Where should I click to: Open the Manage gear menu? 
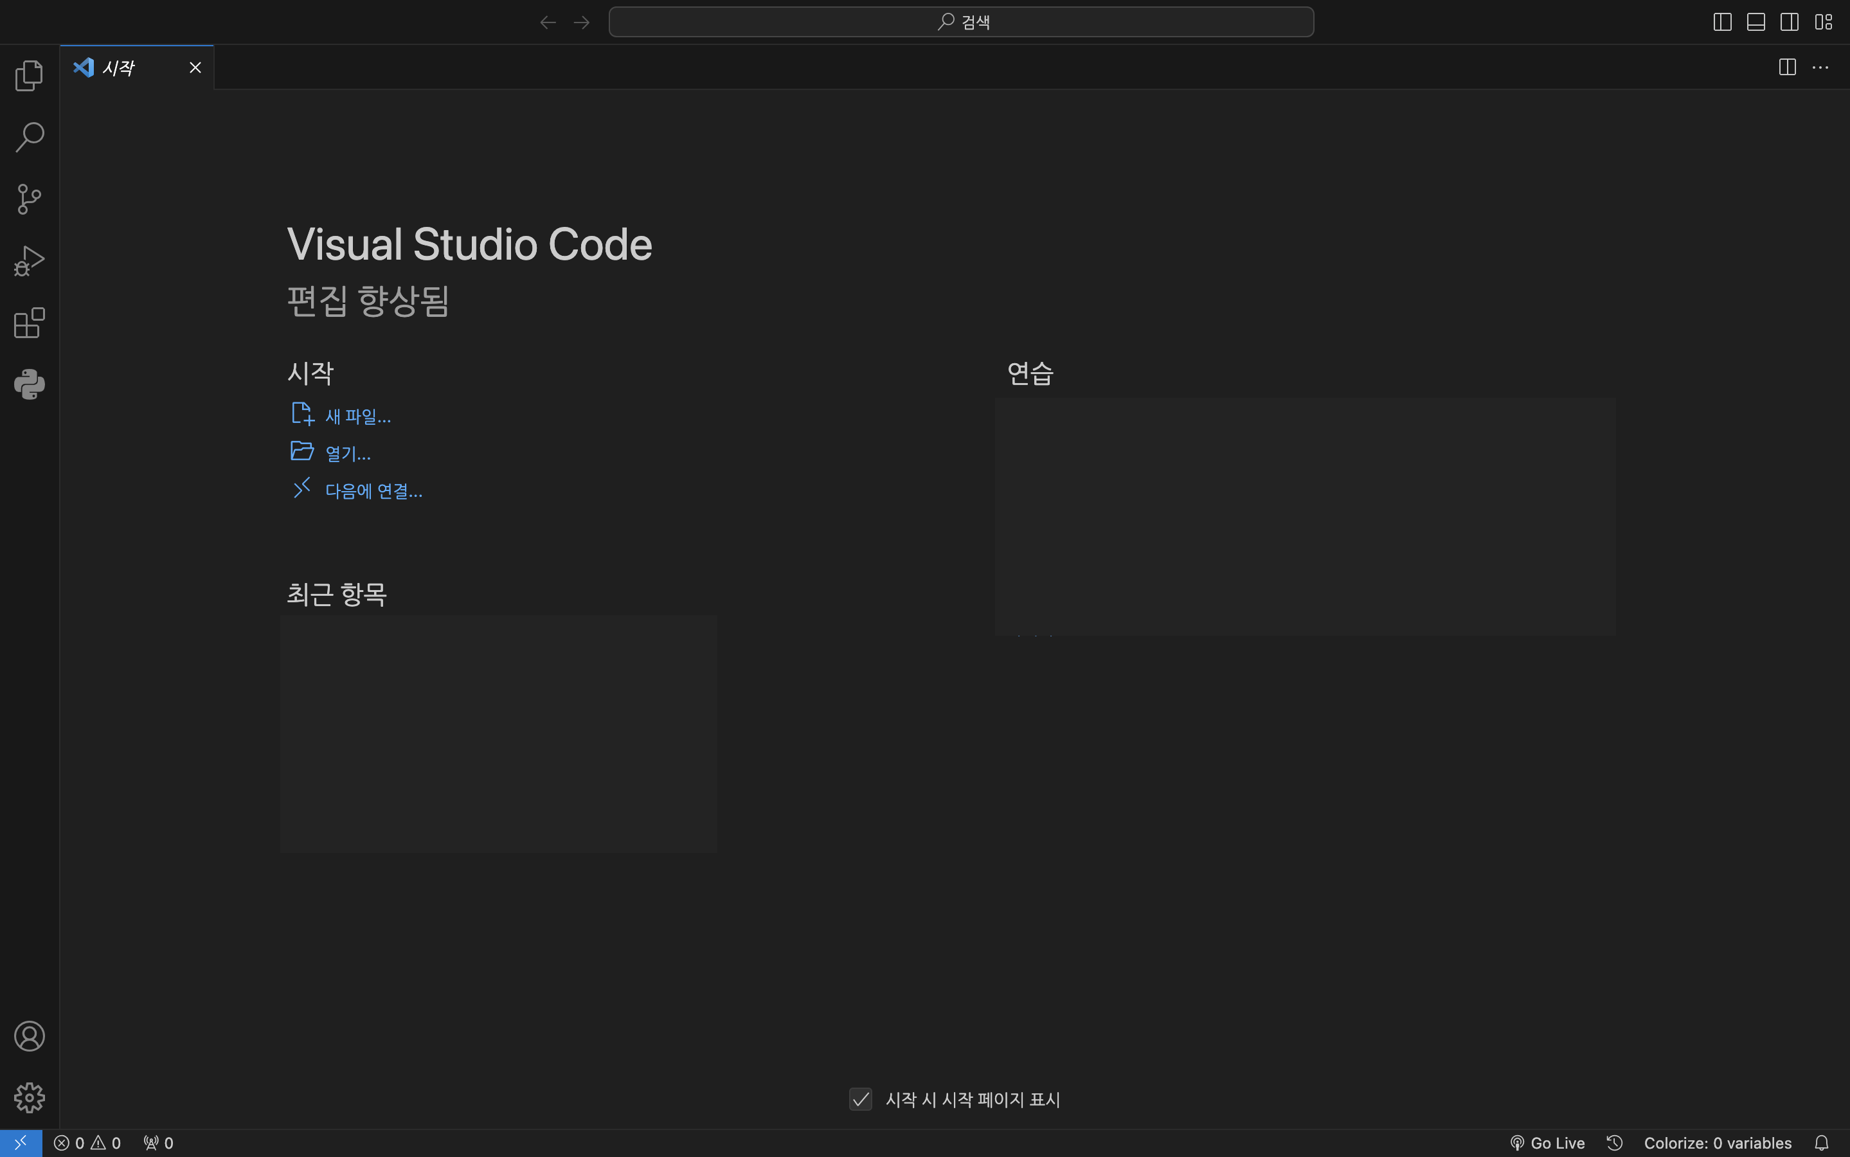pyautogui.click(x=29, y=1097)
